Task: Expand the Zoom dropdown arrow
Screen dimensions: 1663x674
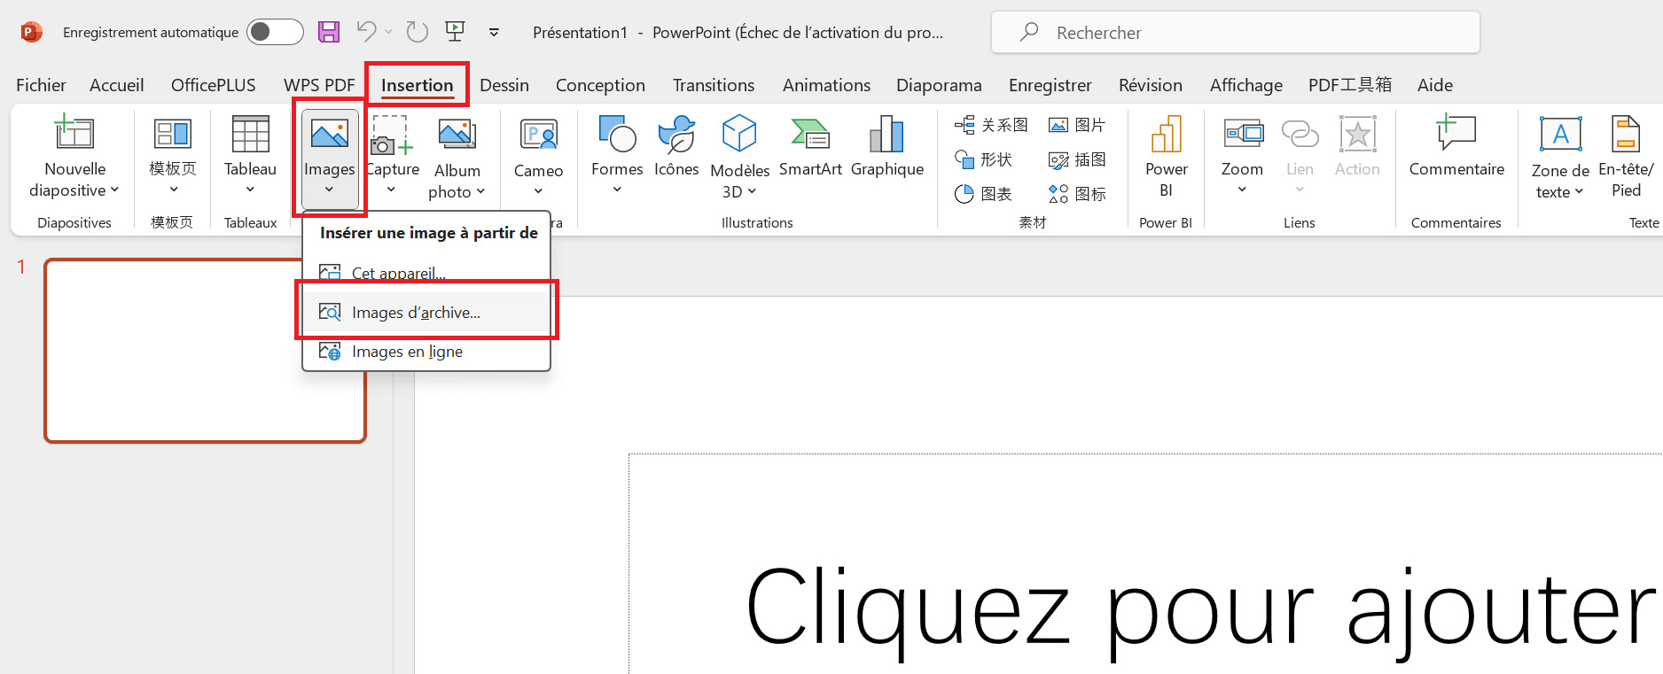Action: [1242, 190]
